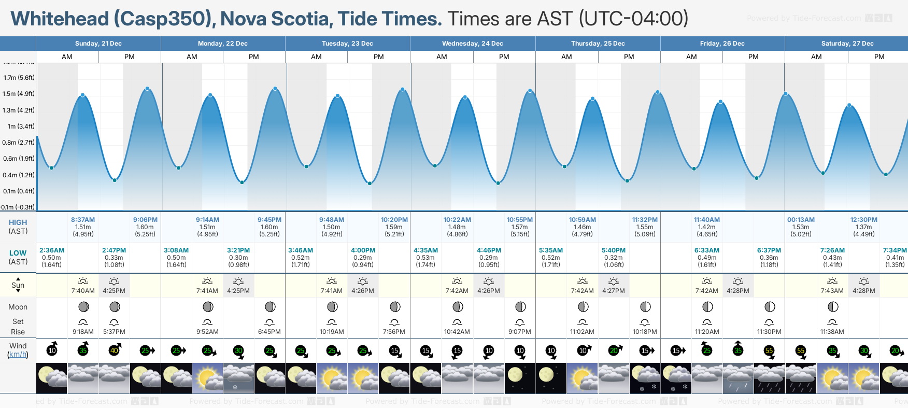Image resolution: width=908 pixels, height=408 pixels.
Task: Click the first weather thumbnail on Sunday
Action: pos(52,378)
